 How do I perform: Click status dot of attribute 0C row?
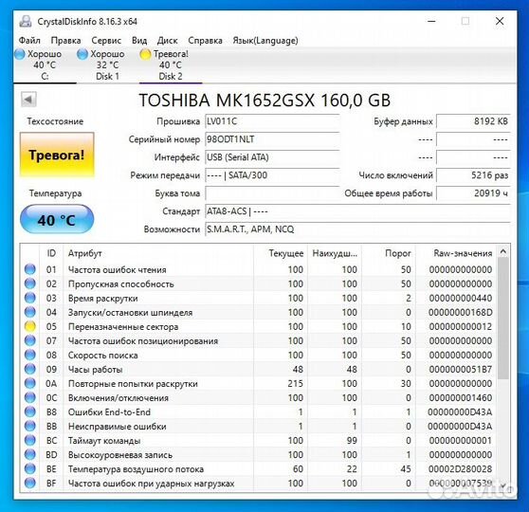click(30, 397)
